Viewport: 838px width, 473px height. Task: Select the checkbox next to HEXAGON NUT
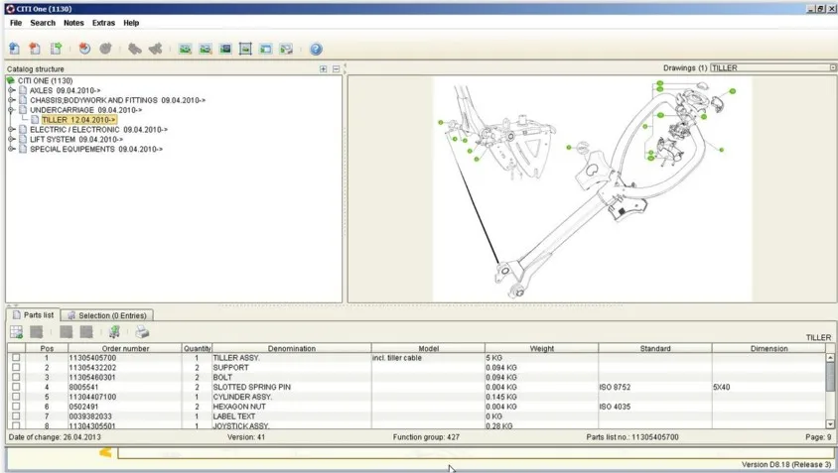(x=16, y=407)
